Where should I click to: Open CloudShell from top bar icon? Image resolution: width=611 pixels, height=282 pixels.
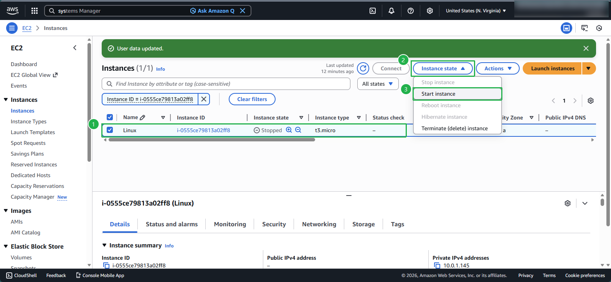click(373, 11)
